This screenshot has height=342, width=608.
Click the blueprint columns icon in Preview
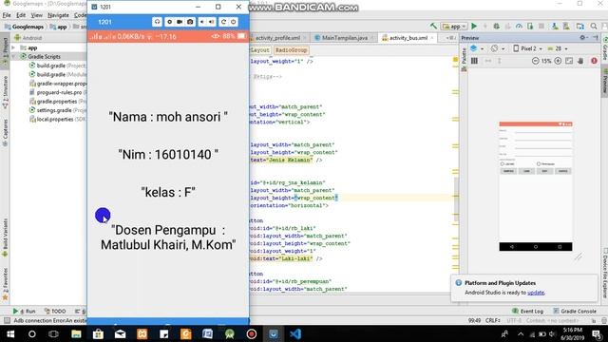pyautogui.click(x=474, y=61)
